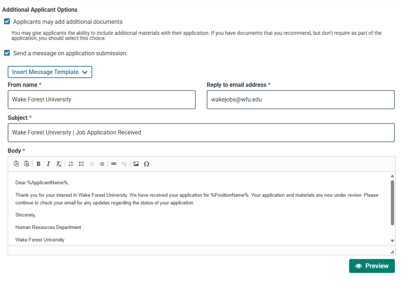Expand the Insert Message Template dropdown
The width and height of the screenshot is (404, 281).
coord(50,72)
